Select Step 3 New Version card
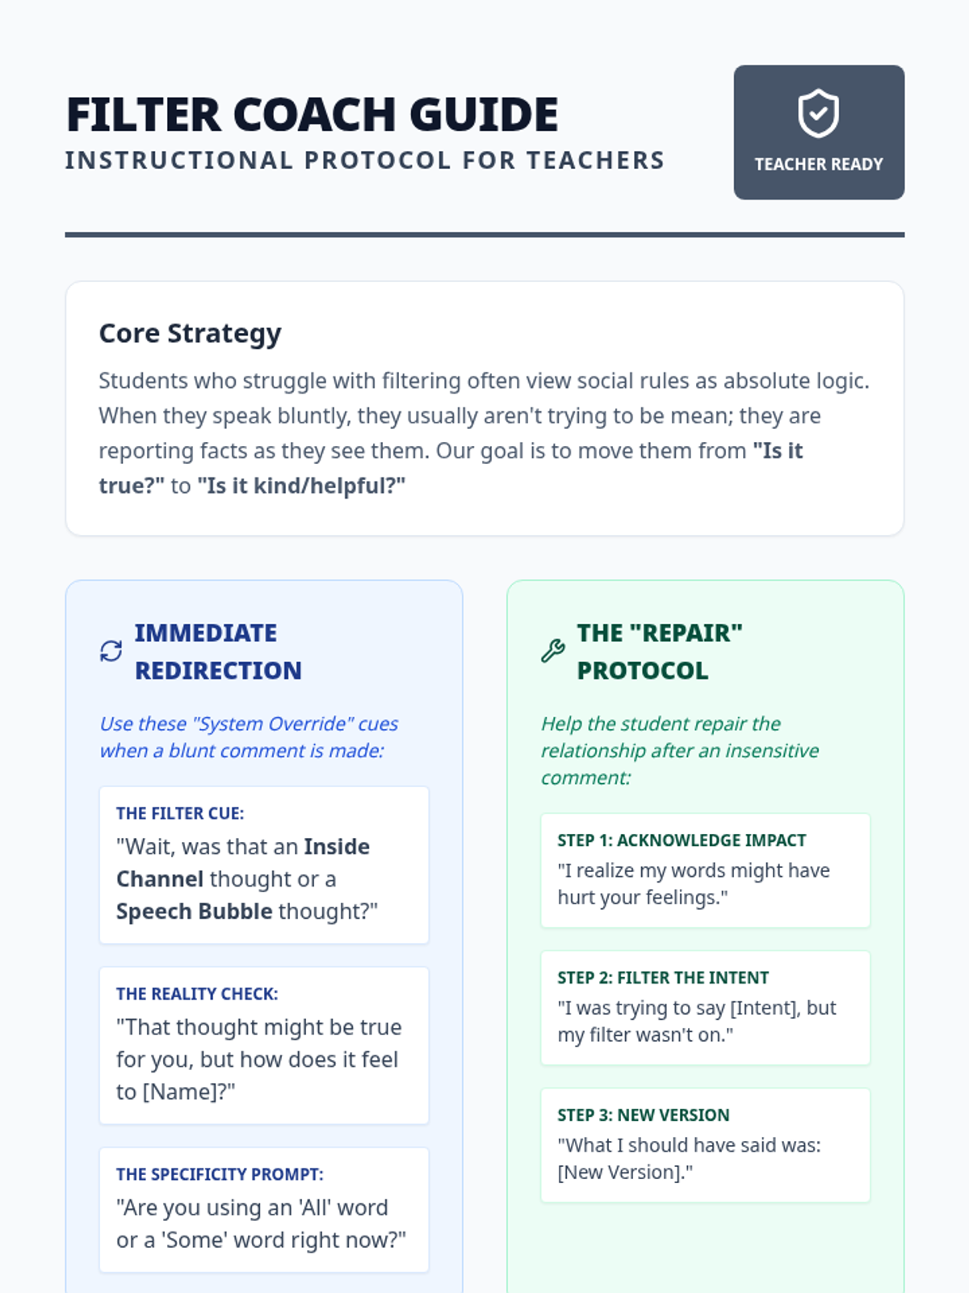Screen dimensions: 969x1293 [705, 1145]
